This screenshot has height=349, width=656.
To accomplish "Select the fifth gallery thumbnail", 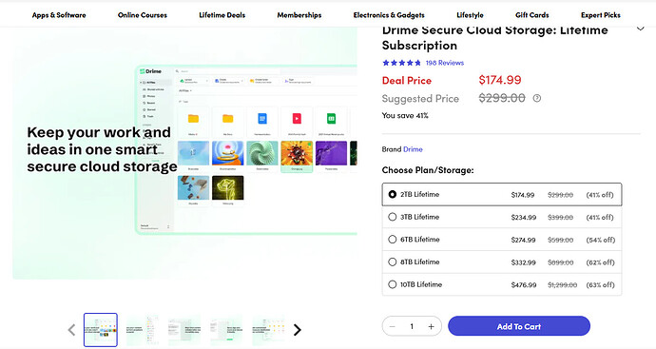I will click(268, 330).
